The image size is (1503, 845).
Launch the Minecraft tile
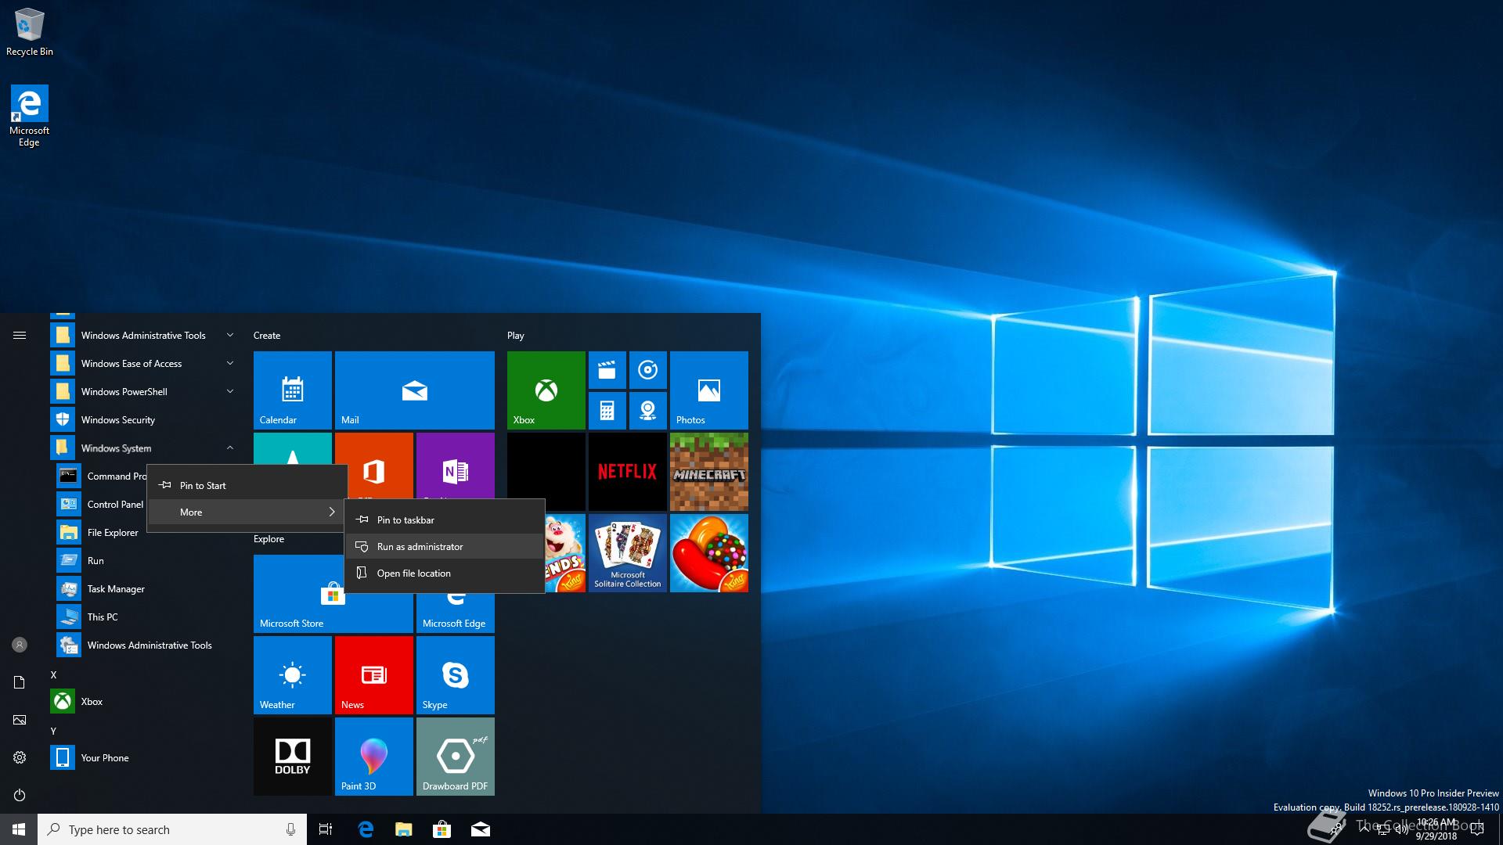(x=709, y=471)
